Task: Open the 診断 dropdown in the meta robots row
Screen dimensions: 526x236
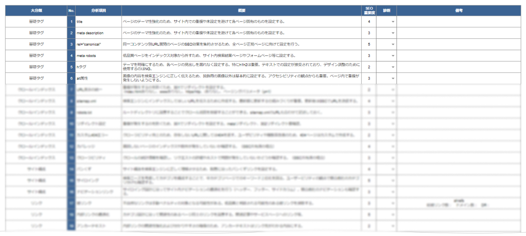Action: (393, 56)
